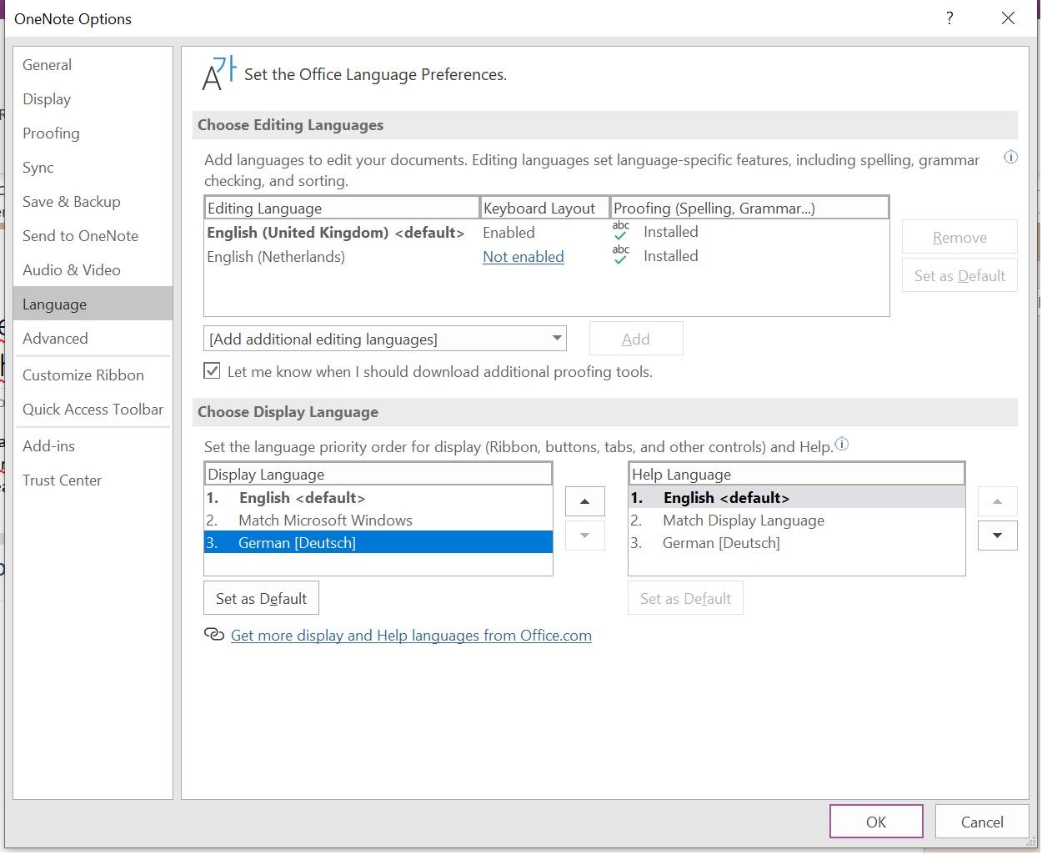
Task: Click proofing installed icon for English (Netherlands)
Action: 621,255
